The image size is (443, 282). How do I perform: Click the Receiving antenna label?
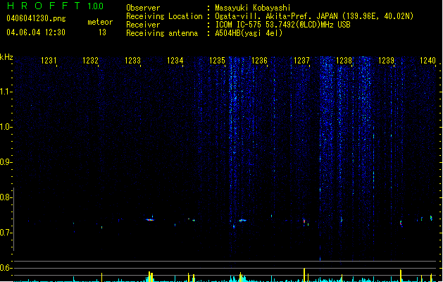click(x=162, y=33)
